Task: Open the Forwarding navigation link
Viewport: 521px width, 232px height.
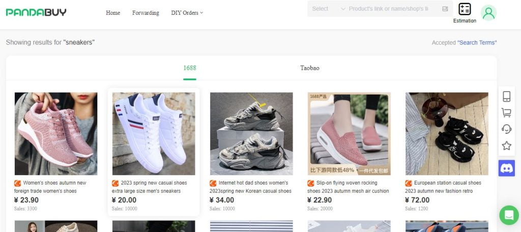Action: [x=146, y=13]
